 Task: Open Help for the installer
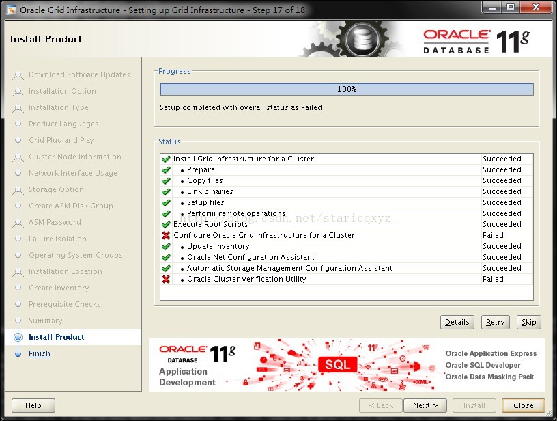coord(33,405)
